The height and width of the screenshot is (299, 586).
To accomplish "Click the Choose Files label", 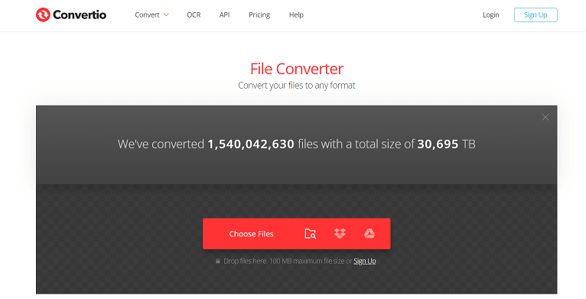I will click(251, 234).
